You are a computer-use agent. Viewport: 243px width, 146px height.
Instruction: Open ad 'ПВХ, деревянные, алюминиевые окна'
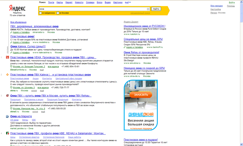(x=34, y=26)
